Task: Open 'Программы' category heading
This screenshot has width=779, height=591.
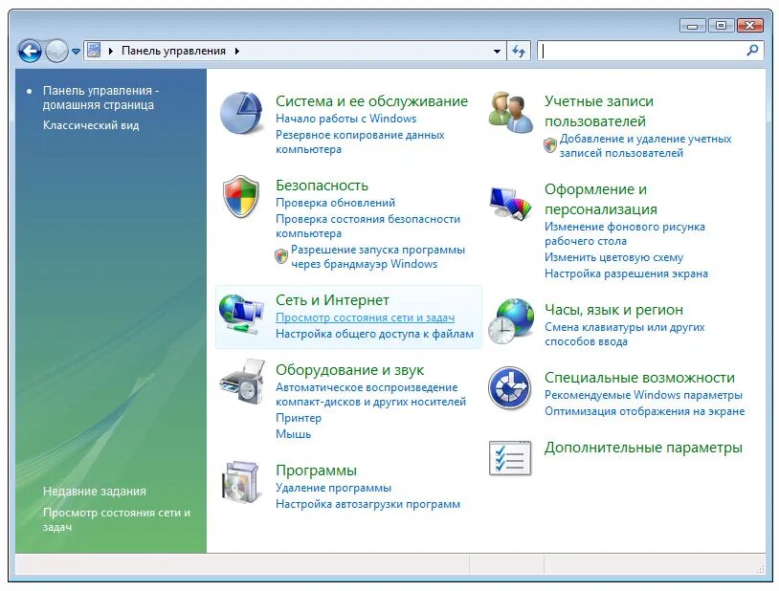Action: (316, 471)
